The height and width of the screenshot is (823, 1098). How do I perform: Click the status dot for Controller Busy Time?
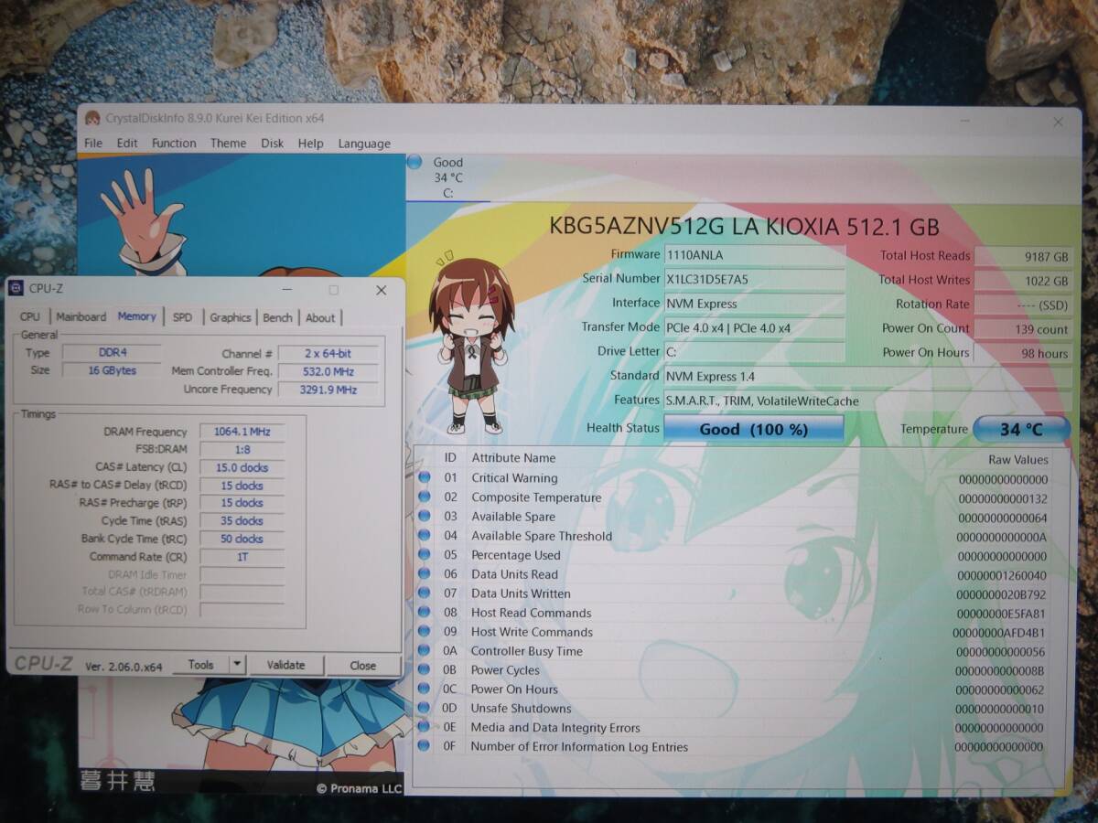tap(425, 650)
